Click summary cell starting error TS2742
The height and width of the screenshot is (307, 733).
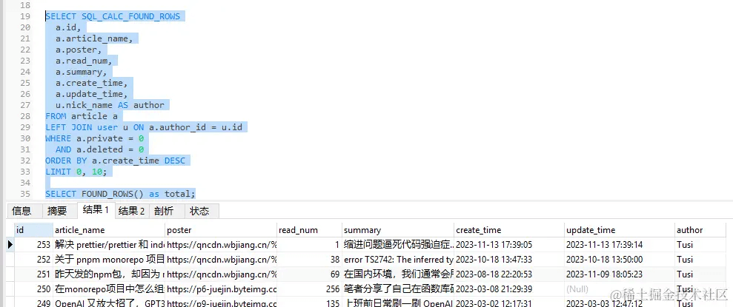[398, 260]
